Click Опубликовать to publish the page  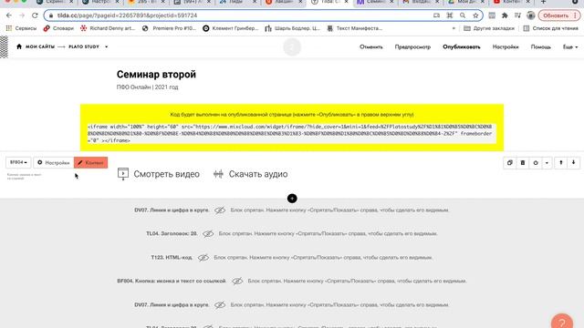pyautogui.click(x=462, y=46)
